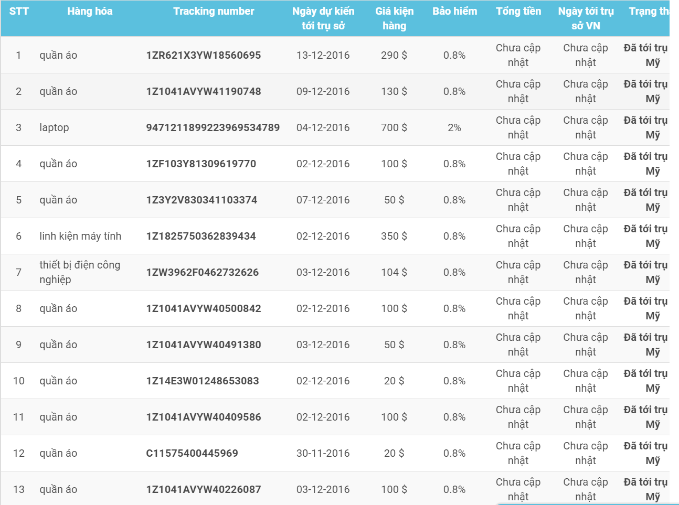
Task: Click the 700 $ package value
Action: point(394,127)
